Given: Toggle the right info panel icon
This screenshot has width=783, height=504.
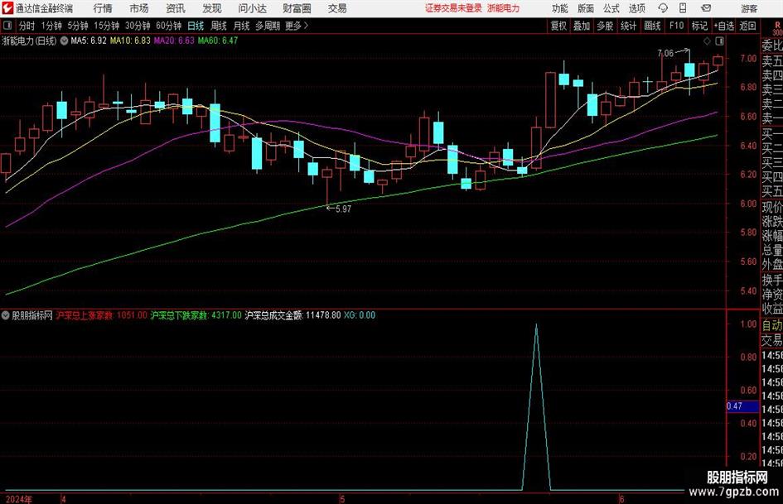Looking at the screenshot, I should coord(719,41).
